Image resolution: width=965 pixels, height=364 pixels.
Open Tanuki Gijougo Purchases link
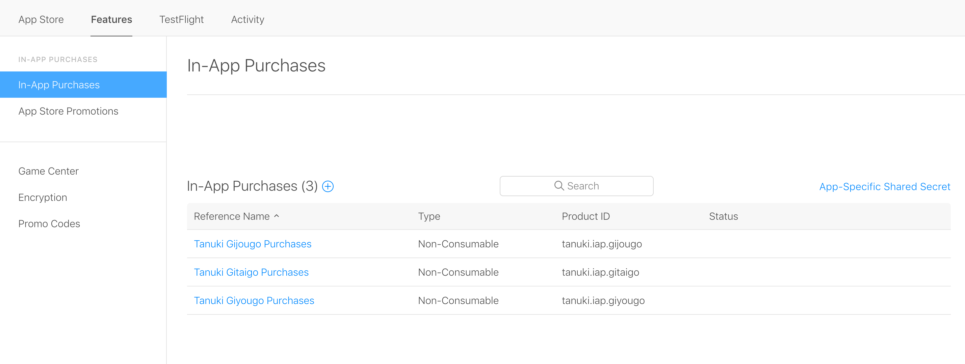click(x=253, y=244)
